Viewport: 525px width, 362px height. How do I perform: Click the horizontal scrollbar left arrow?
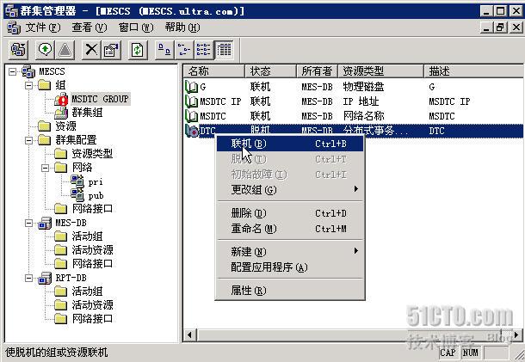tap(190, 334)
